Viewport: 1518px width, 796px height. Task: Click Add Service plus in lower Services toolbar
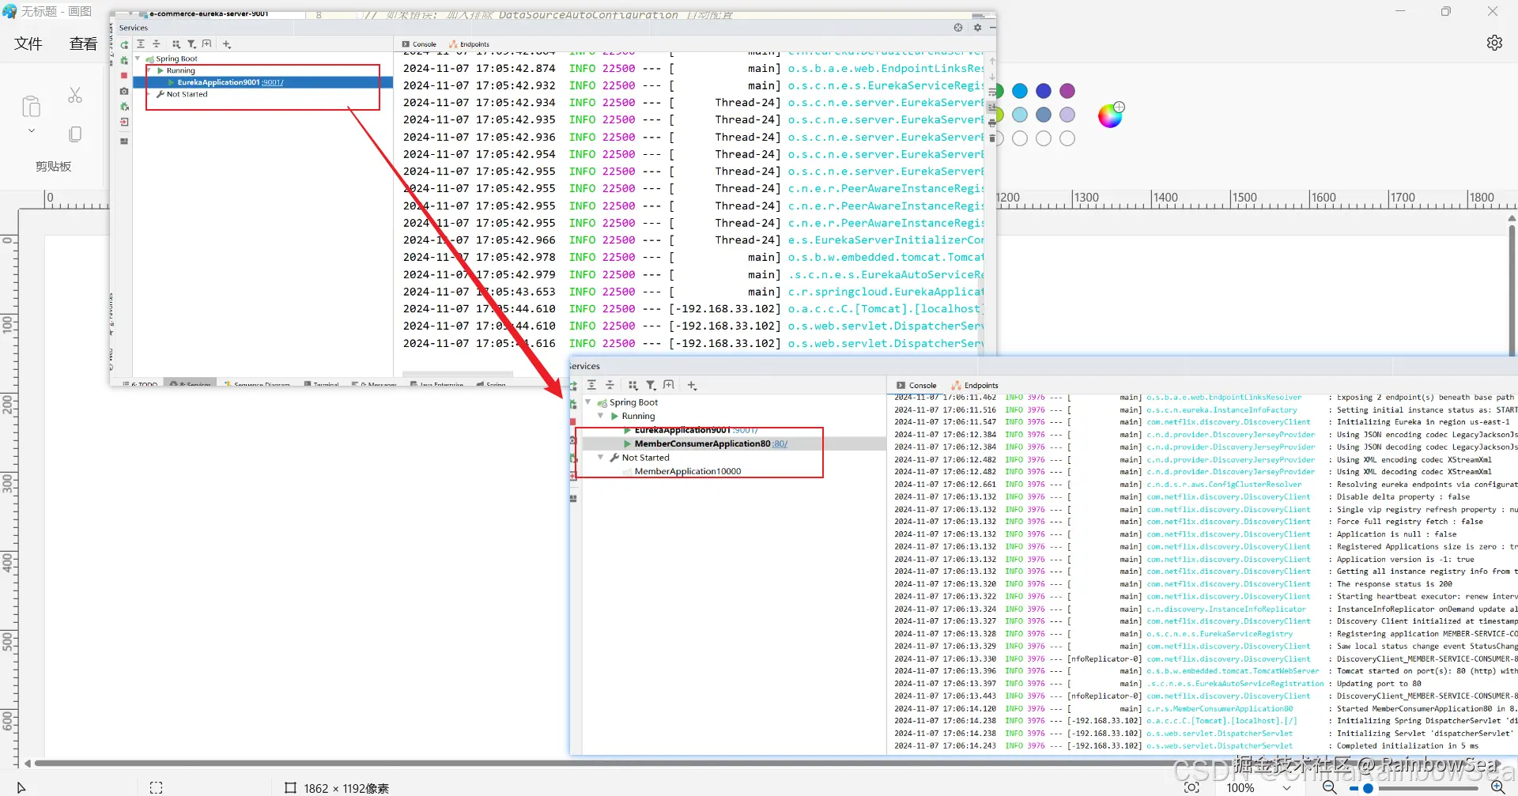pyautogui.click(x=692, y=385)
